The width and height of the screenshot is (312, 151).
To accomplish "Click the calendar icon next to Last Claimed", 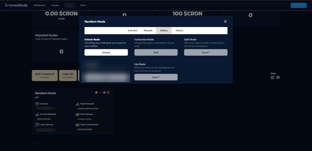I will [37, 124].
